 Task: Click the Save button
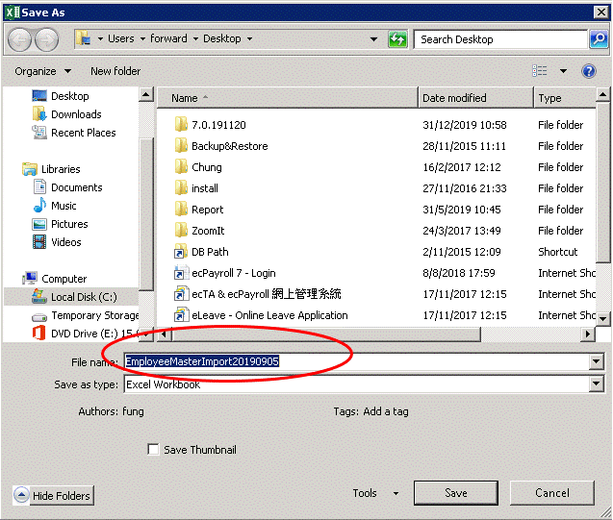click(x=455, y=493)
